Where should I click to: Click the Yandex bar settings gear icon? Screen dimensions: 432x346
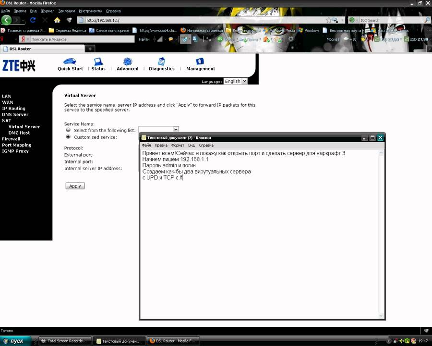click(x=291, y=39)
